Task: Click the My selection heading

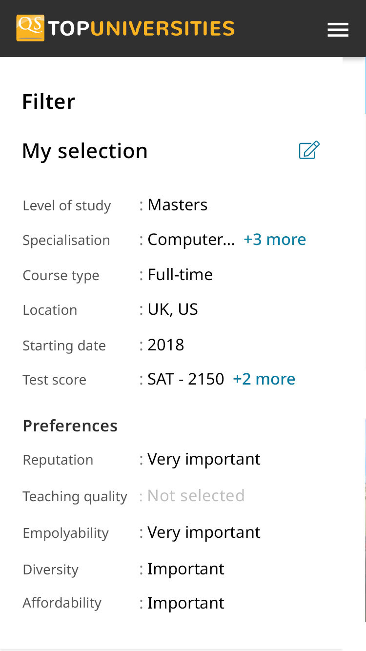Action: click(85, 151)
